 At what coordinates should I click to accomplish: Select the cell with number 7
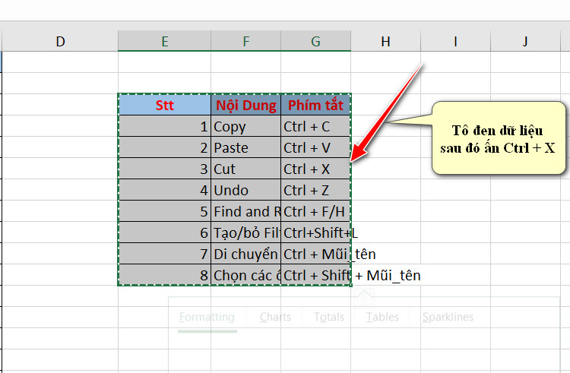pos(165,254)
